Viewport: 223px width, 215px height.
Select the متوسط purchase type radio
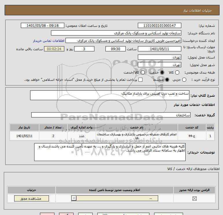pos(167,80)
